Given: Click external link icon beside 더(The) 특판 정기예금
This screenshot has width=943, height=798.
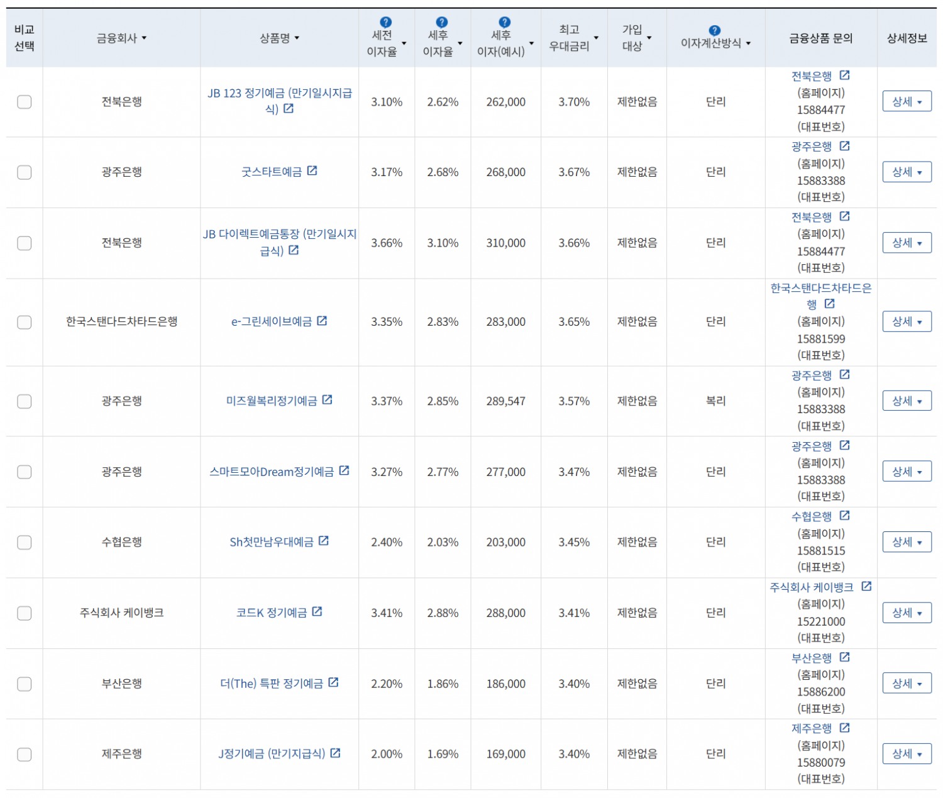Looking at the screenshot, I should pyautogui.click(x=334, y=682).
